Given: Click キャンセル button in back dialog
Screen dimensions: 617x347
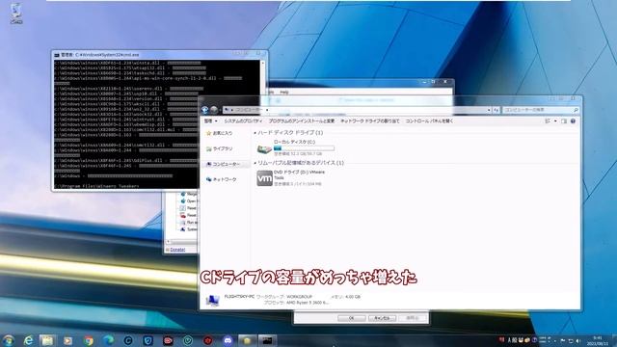Looking at the screenshot, I should [382, 318].
